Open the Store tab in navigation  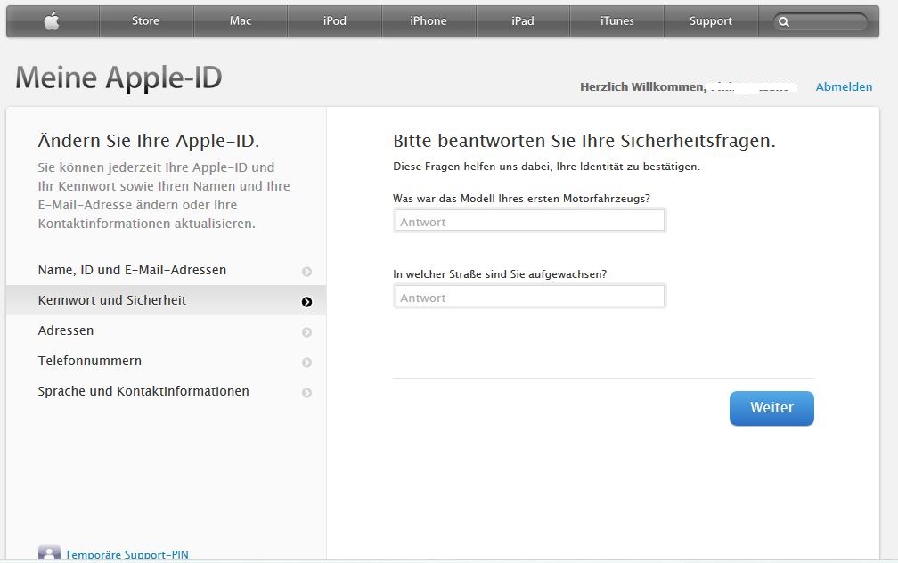tap(145, 21)
